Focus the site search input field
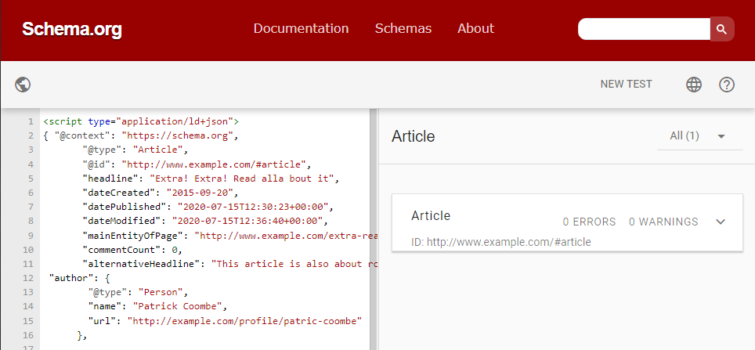 (x=644, y=29)
